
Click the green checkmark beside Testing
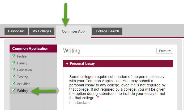(14, 77)
